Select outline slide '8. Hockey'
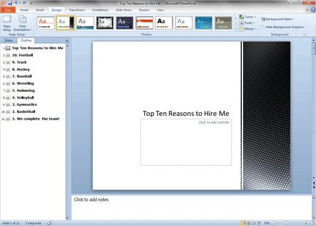Image resolution: width=316 pixels, height=226 pixels. point(21,69)
